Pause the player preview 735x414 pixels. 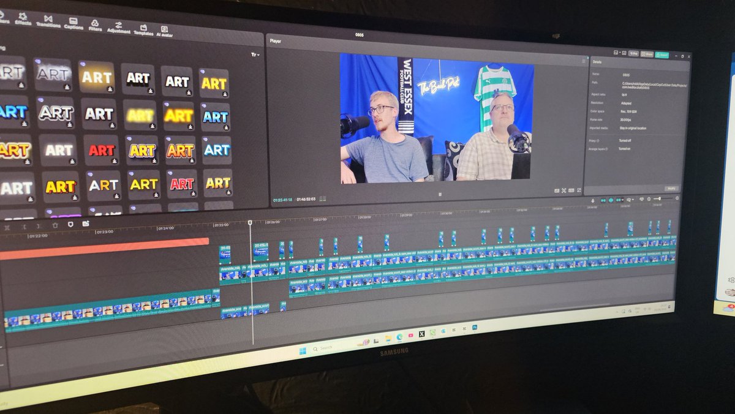(440, 194)
